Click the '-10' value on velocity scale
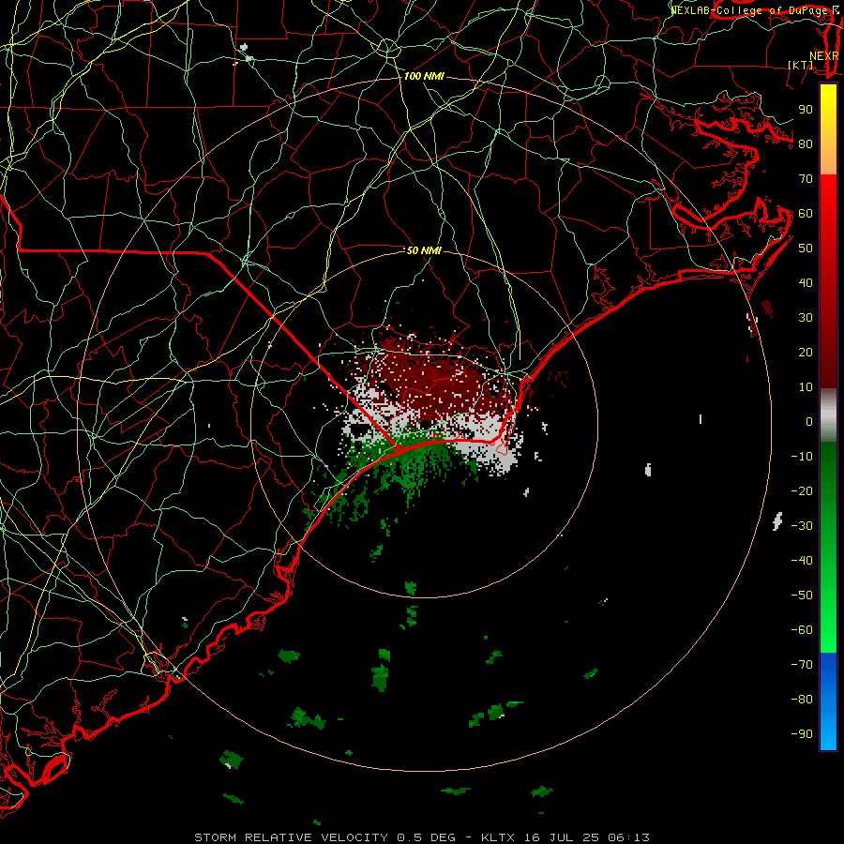The image size is (844, 844). 802,457
